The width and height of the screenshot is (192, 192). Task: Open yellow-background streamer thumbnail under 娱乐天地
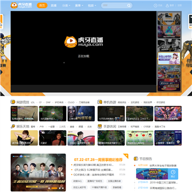24,138
